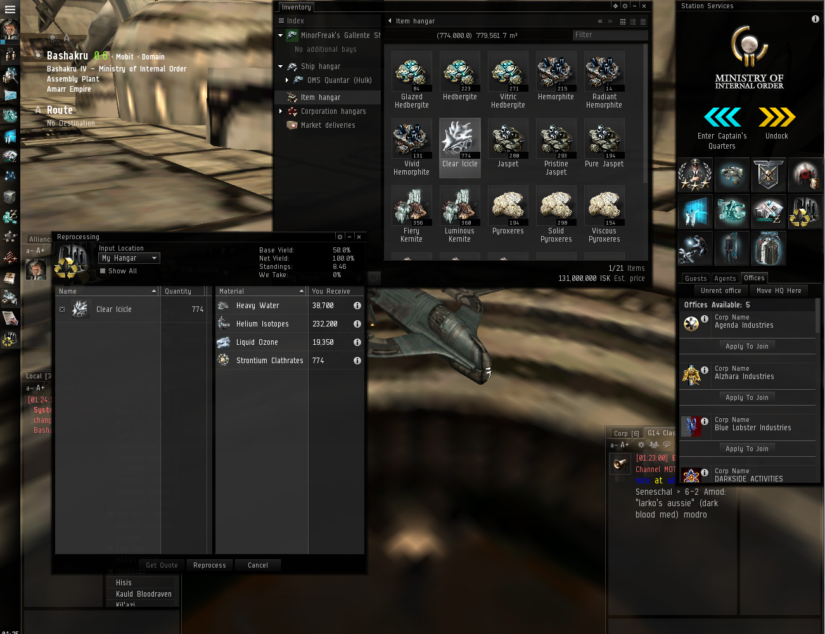Open the ship fitting station service
The height and width of the screenshot is (634, 825).
click(732, 175)
